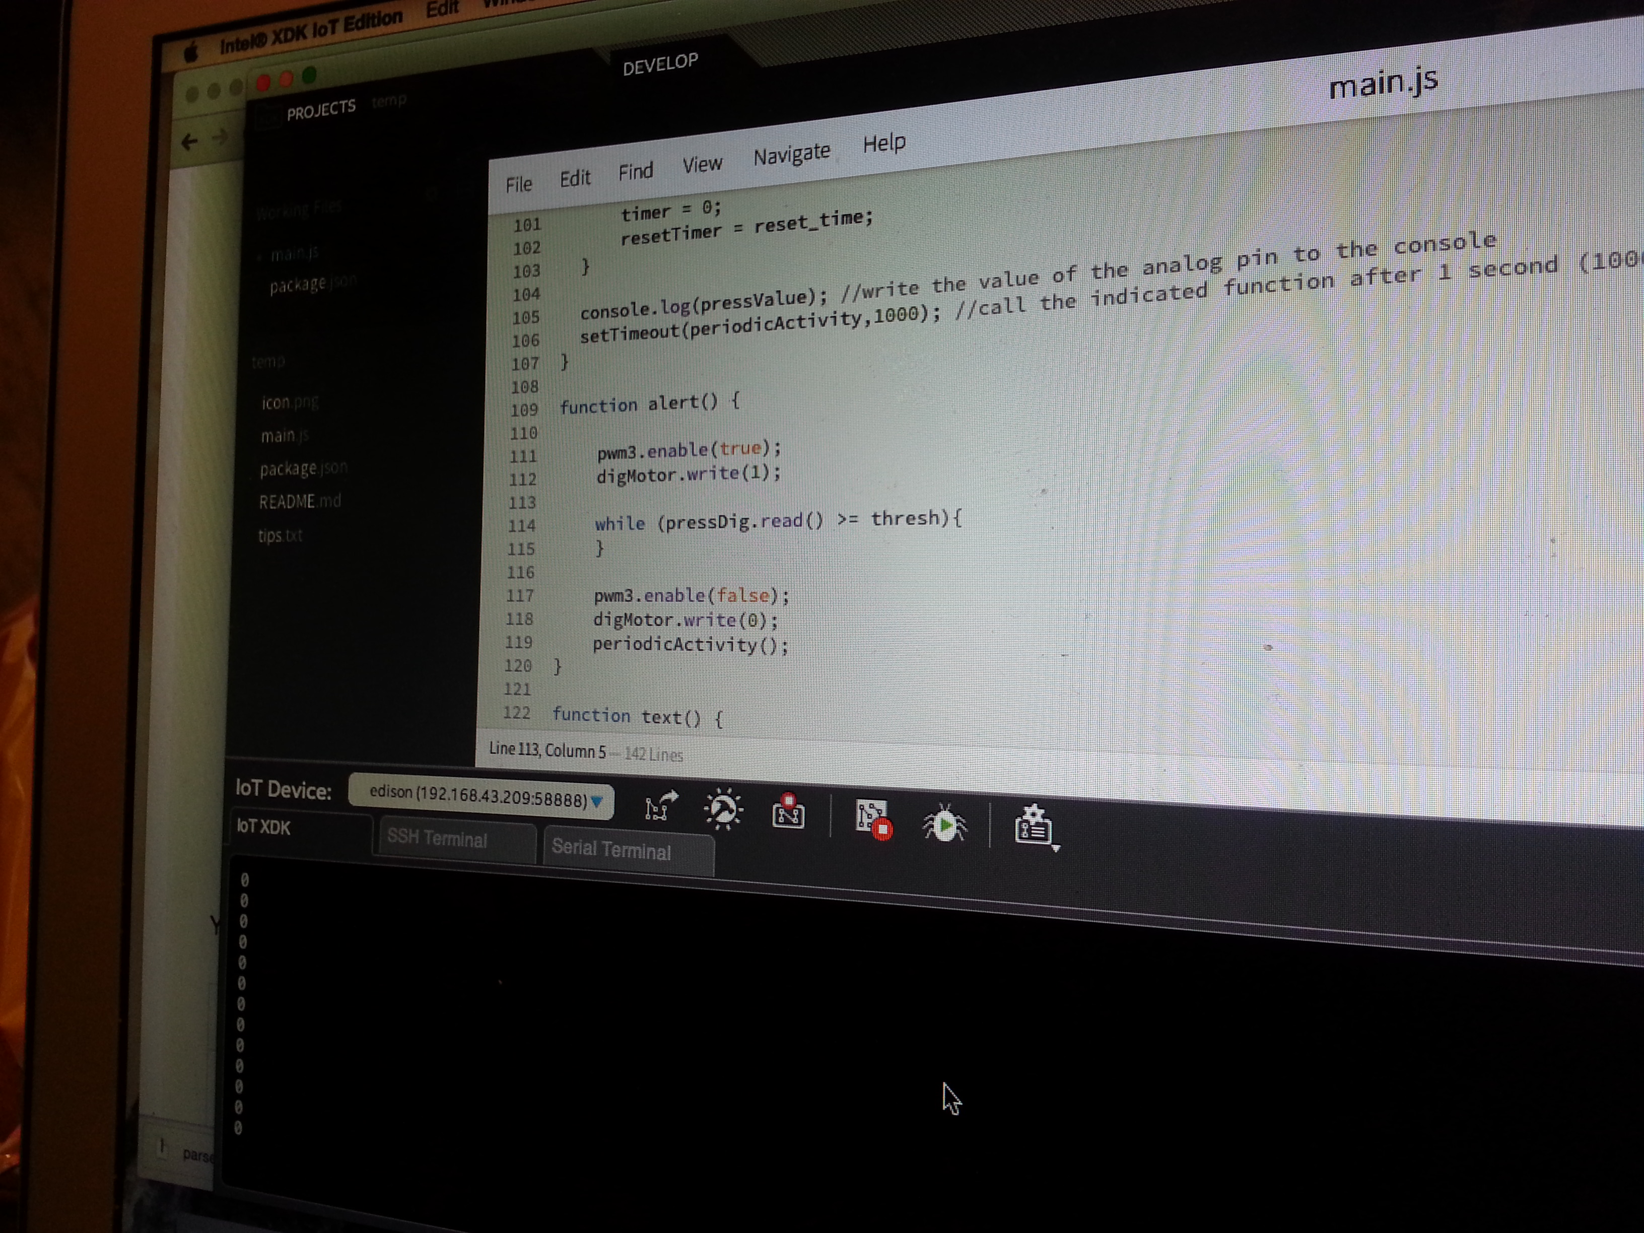
Task: Expand the settings icon dropdown arrow
Action: (1055, 848)
